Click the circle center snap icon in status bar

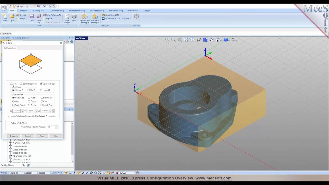click(x=91, y=173)
